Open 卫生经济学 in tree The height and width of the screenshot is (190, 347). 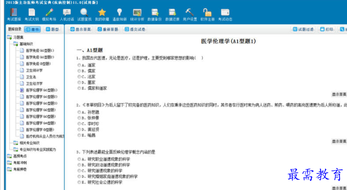(x=31, y=84)
